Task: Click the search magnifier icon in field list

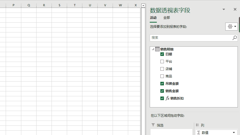Action: coord(235,38)
